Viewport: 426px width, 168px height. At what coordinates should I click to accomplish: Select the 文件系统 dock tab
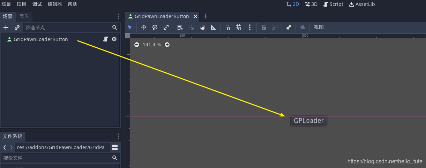coord(13,136)
